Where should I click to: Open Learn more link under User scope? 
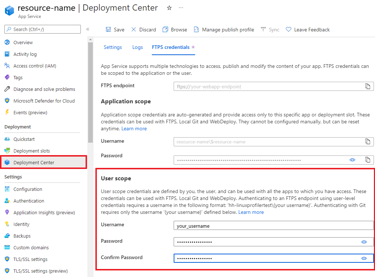(251, 212)
